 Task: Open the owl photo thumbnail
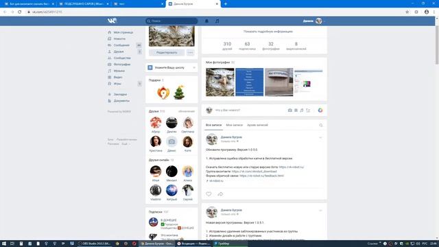click(x=220, y=82)
